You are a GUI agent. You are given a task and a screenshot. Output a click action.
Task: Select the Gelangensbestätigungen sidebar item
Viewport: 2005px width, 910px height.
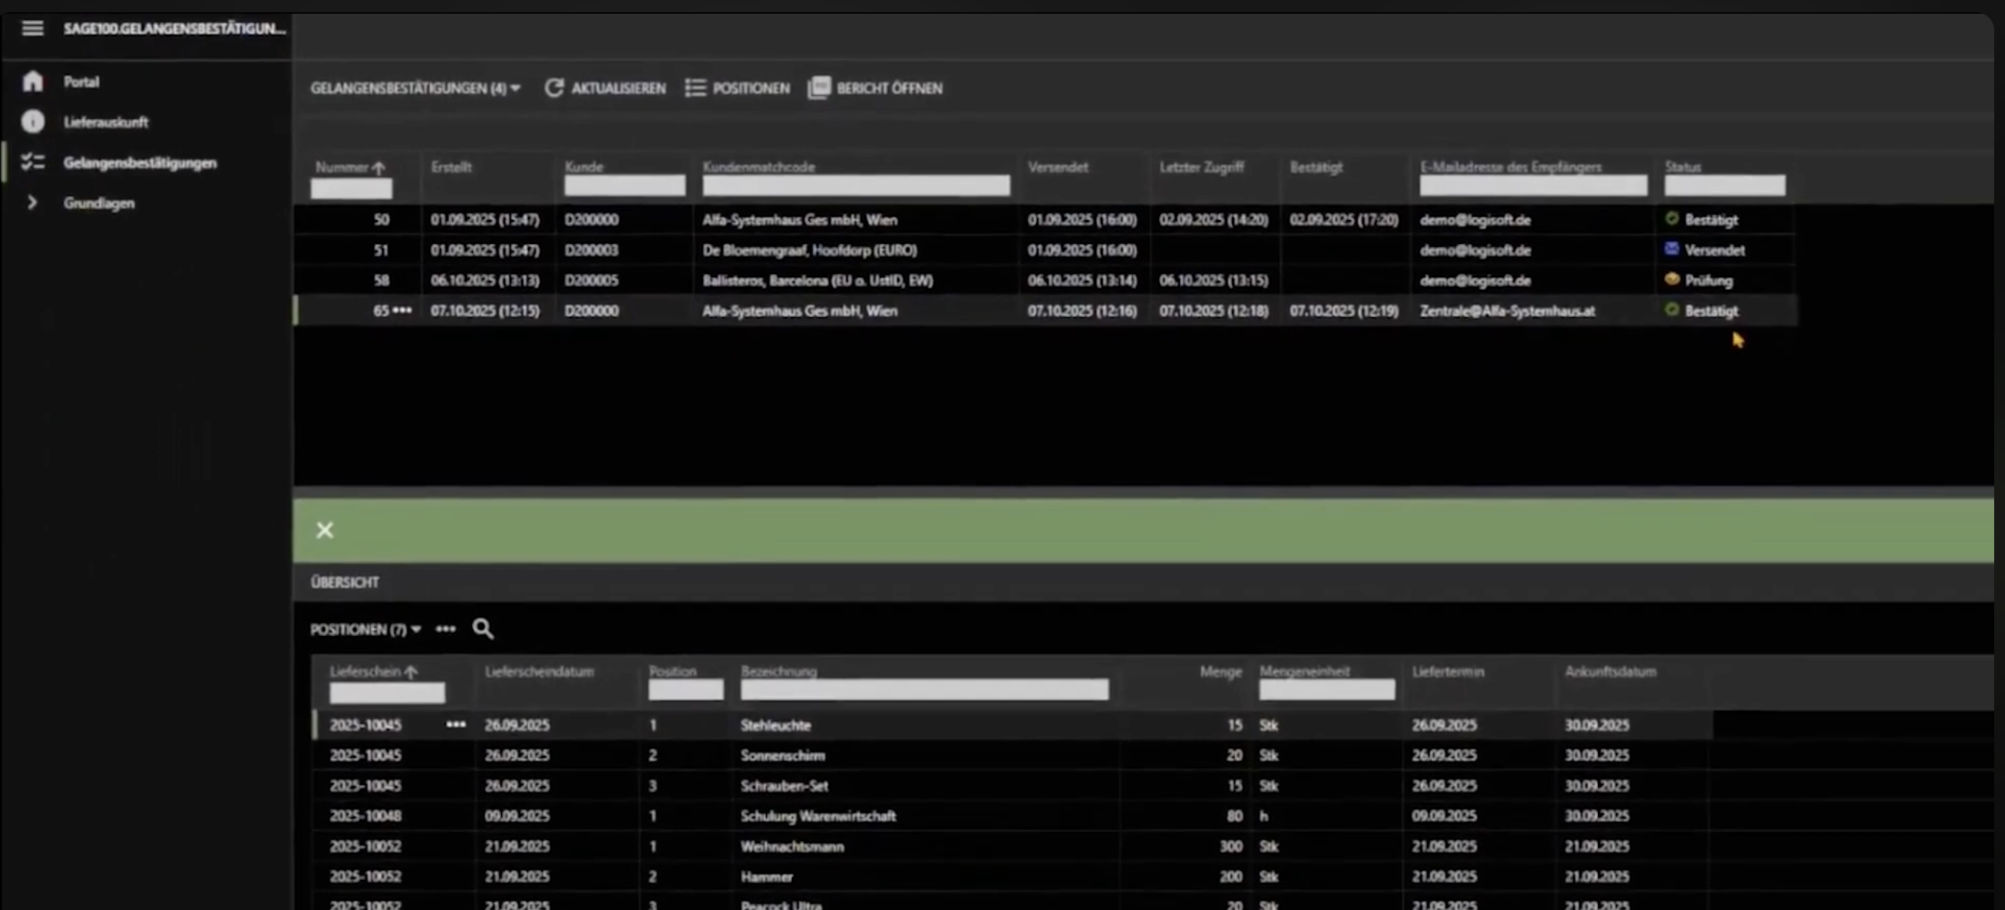[x=140, y=163]
